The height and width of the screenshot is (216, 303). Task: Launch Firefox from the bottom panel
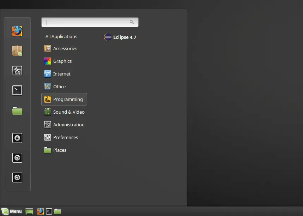[x=40, y=211]
